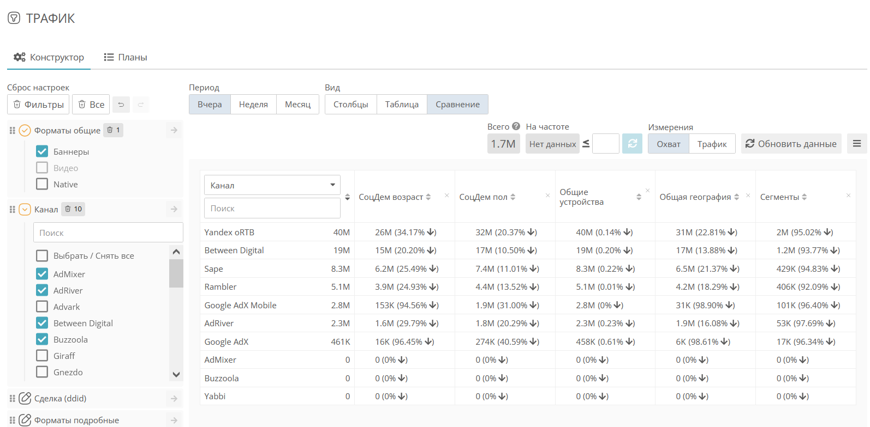Remove the СоцДем возраст column
Screen dimensions: 870x427
point(446,196)
